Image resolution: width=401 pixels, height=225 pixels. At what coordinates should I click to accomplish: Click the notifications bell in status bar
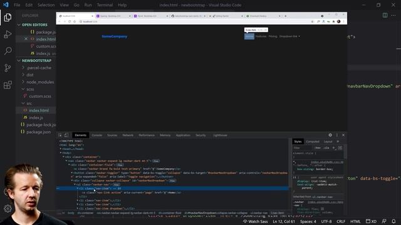(393, 221)
